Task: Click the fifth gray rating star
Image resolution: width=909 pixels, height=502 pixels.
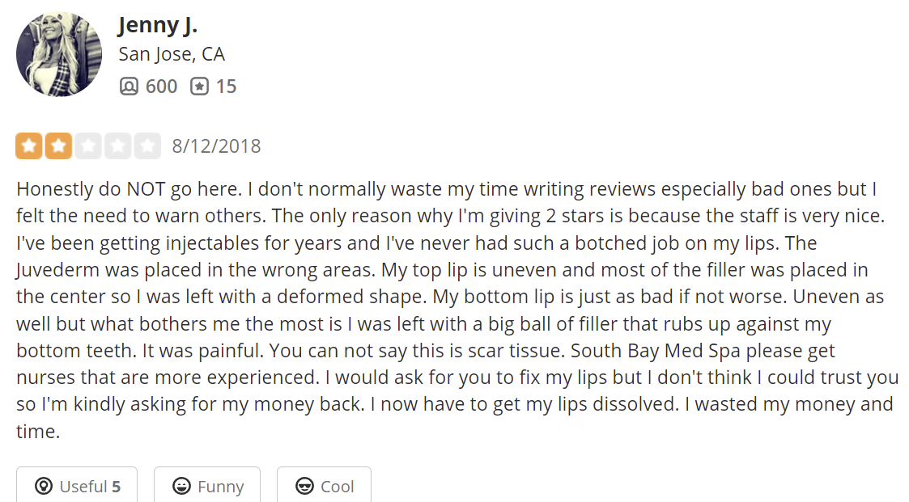Action: pos(147,146)
